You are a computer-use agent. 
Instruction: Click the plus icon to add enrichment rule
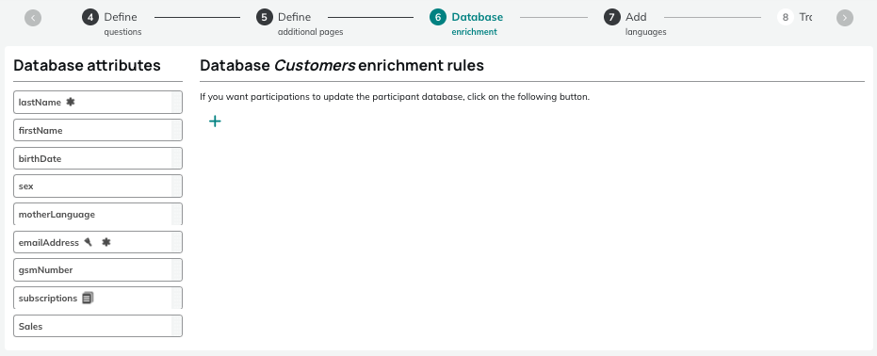click(x=215, y=121)
